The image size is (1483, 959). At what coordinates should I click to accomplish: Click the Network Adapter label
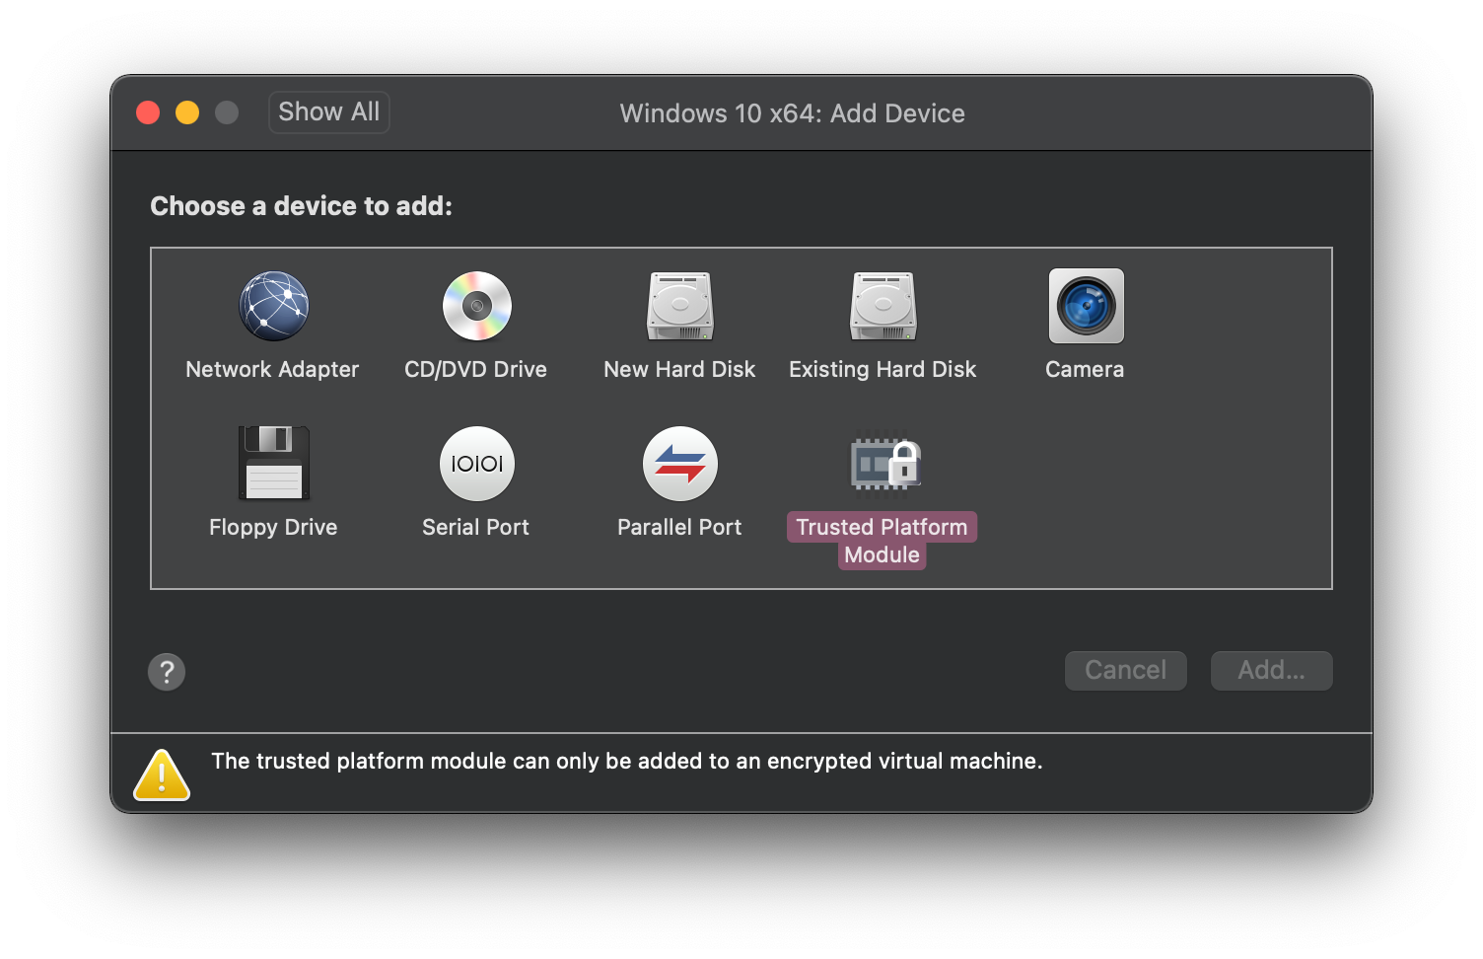click(x=272, y=369)
